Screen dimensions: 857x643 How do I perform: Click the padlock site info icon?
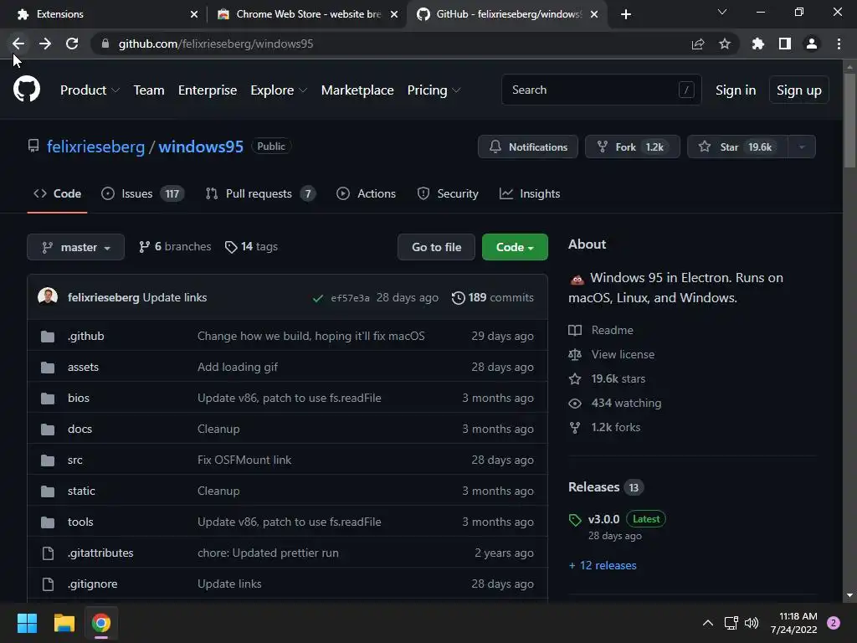click(x=105, y=44)
